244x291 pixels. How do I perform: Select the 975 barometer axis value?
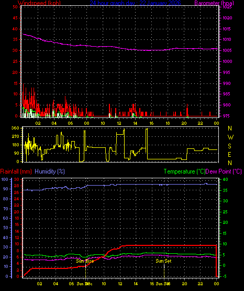point(227,116)
